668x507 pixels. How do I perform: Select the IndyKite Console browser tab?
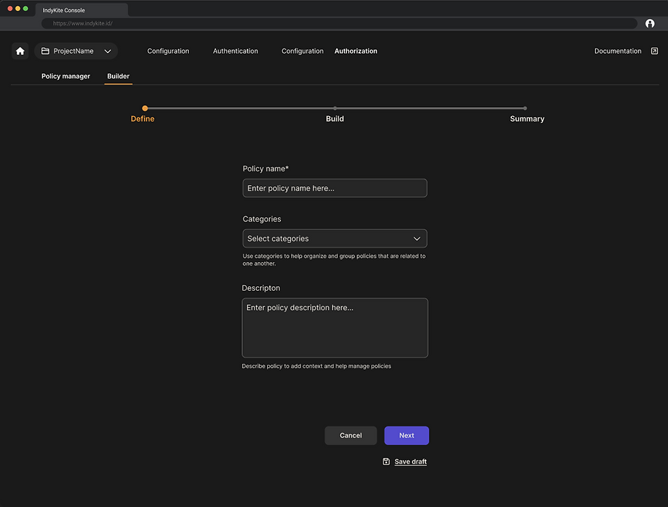pos(81,10)
